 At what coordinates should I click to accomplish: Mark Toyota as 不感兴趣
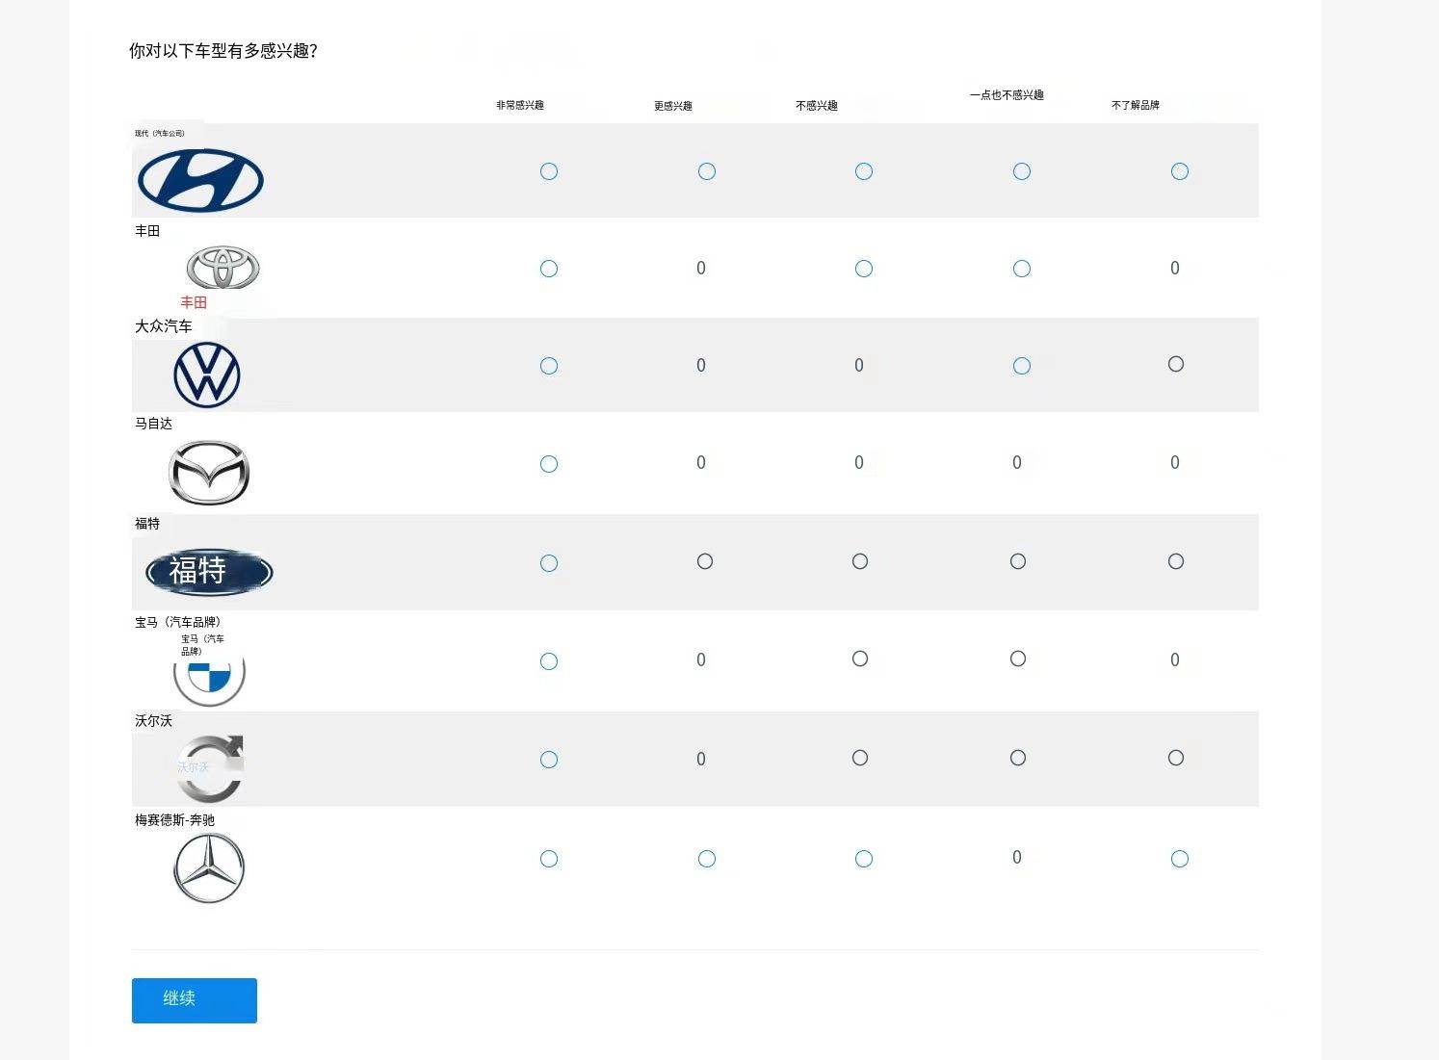[864, 269]
